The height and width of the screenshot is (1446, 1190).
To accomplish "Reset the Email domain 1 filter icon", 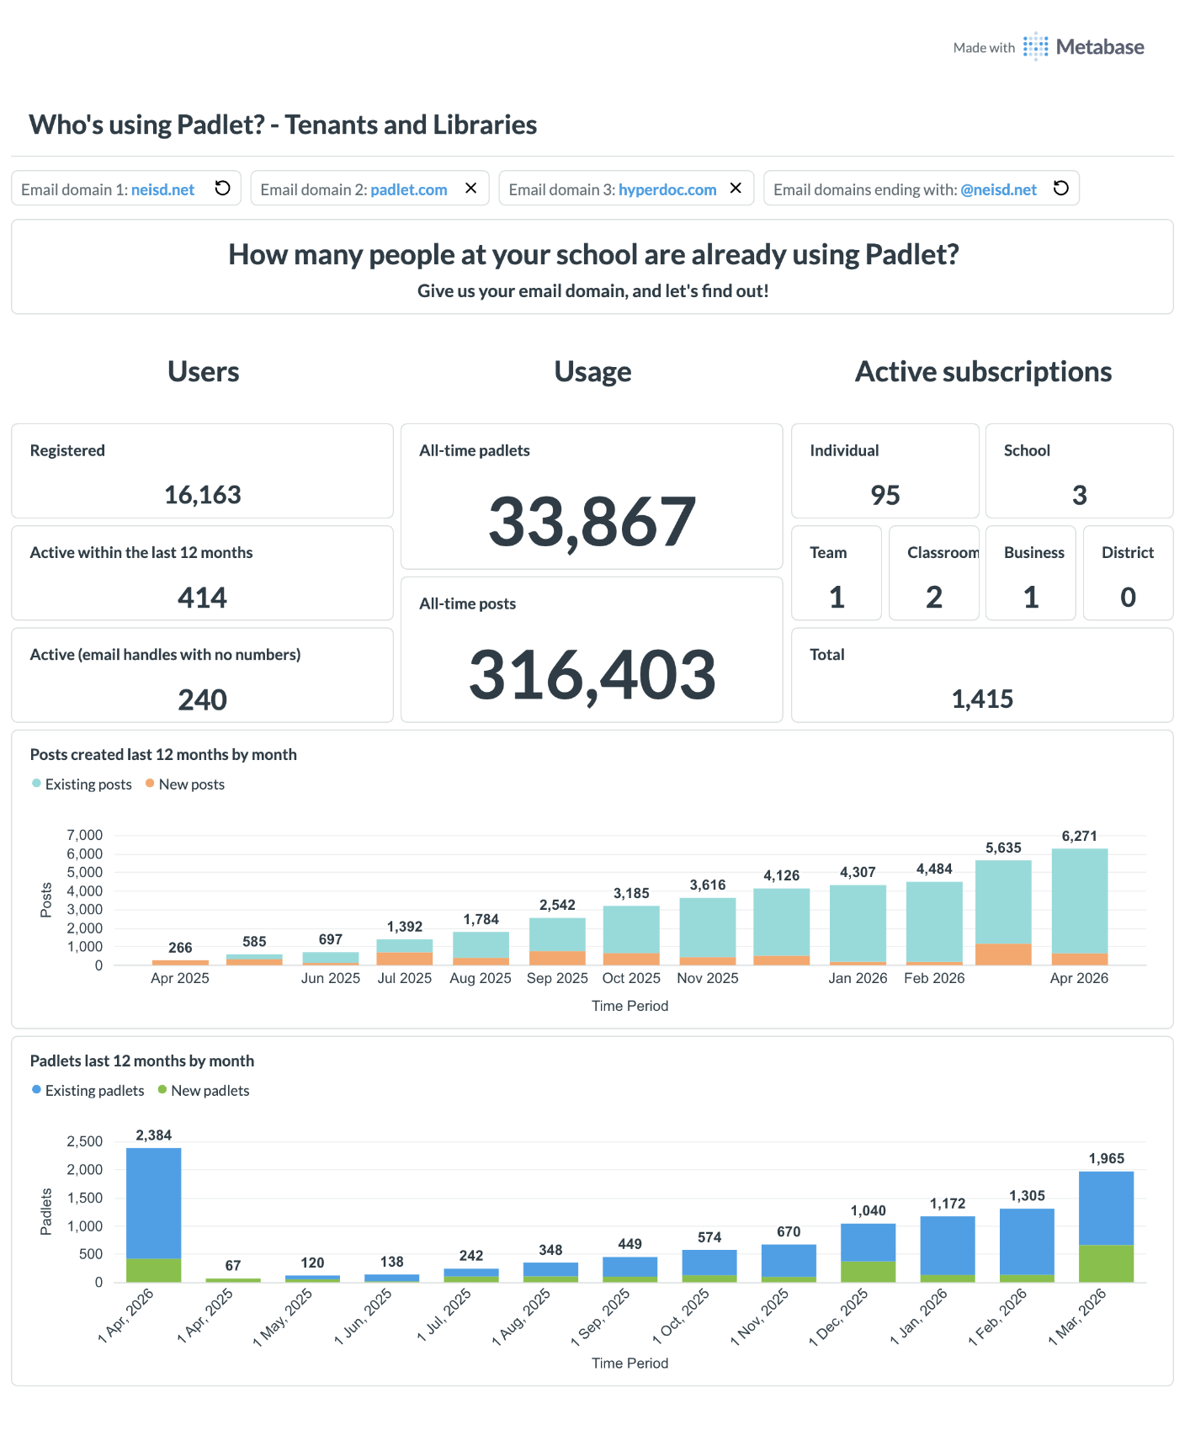I will (222, 189).
